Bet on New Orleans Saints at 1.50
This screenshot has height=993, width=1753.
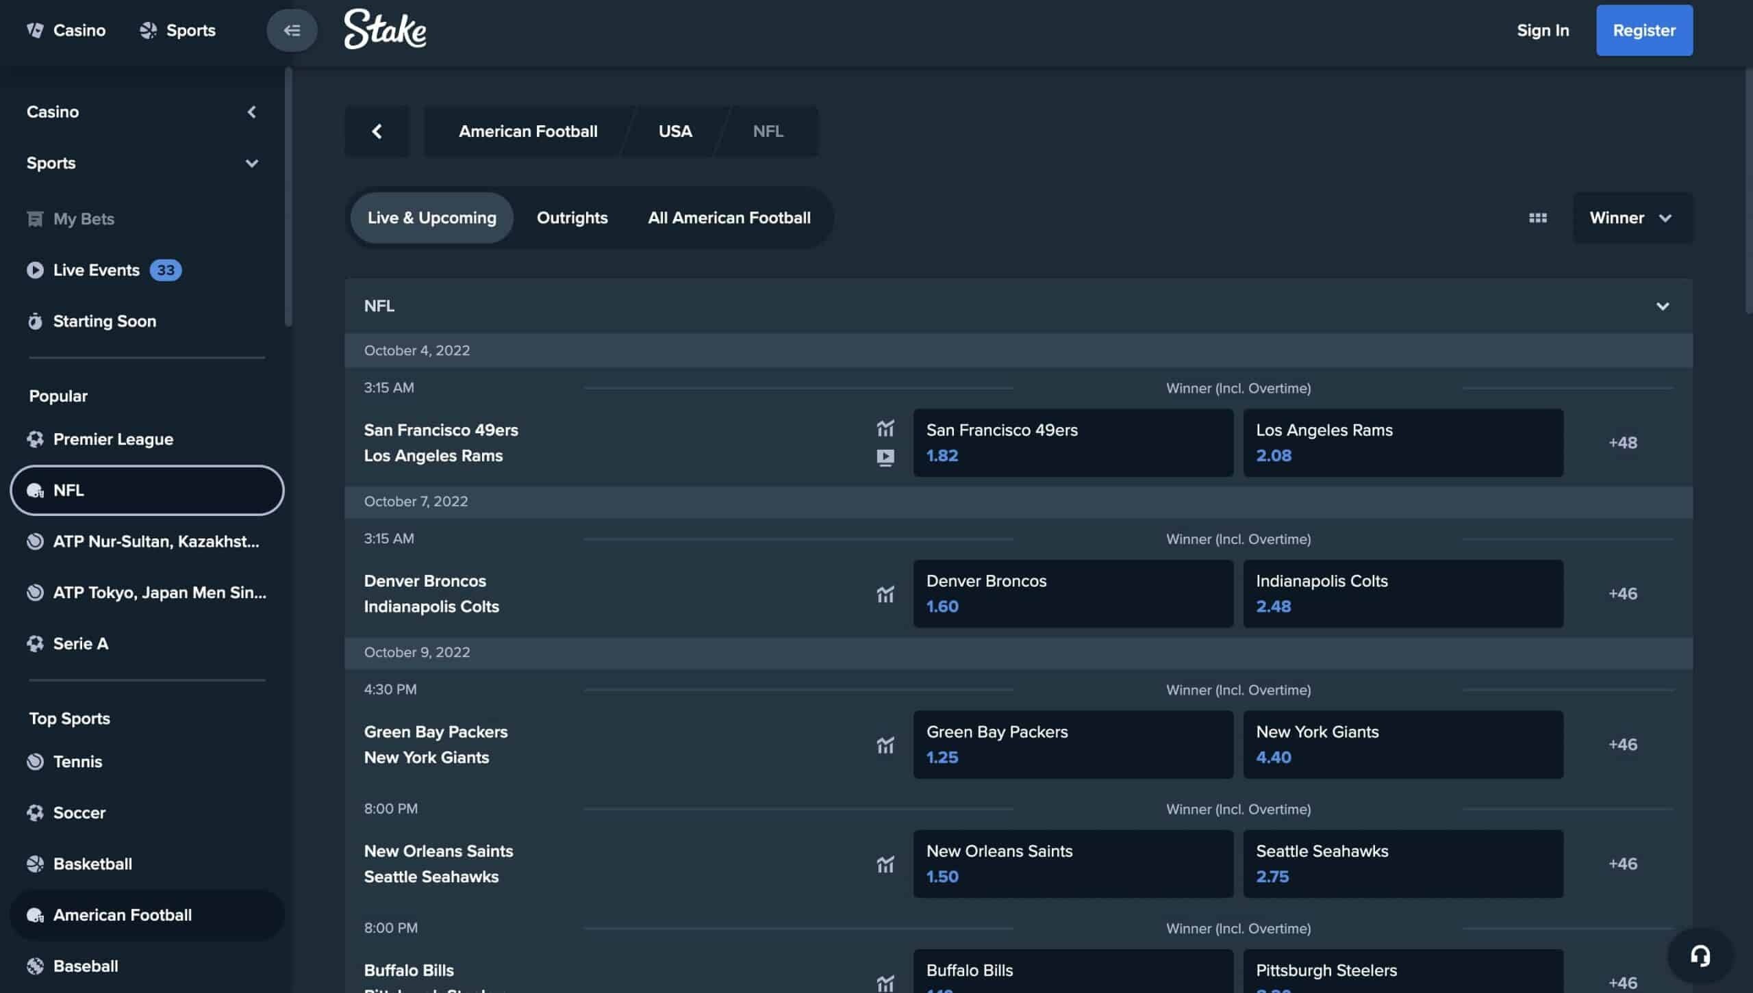(x=1073, y=864)
